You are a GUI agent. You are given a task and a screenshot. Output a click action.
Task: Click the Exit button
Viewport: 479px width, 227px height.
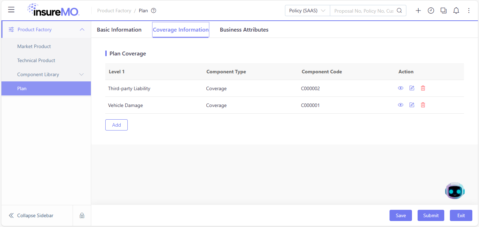tap(461, 215)
